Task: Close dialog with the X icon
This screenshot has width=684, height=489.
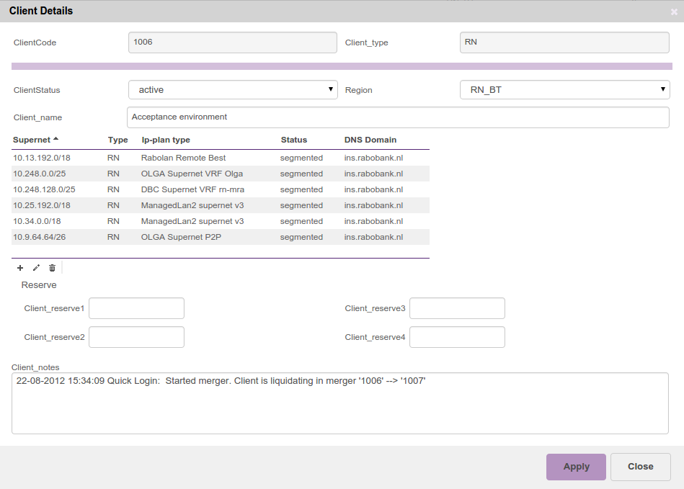Action: [674, 12]
